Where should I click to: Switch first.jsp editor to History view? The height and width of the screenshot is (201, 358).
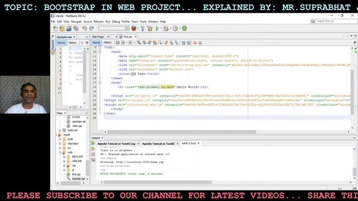[107, 42]
